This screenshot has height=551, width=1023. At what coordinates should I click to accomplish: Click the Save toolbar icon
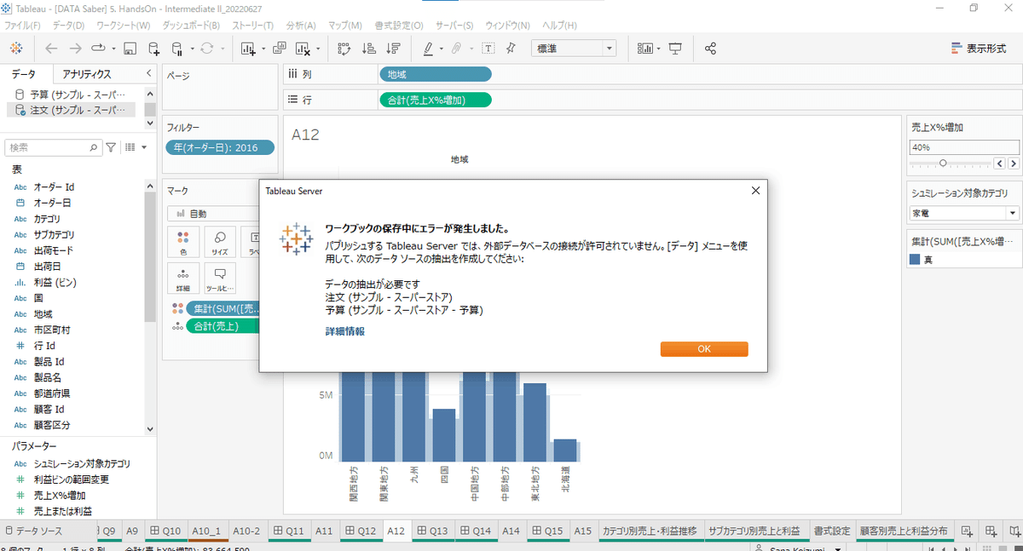[x=130, y=49]
